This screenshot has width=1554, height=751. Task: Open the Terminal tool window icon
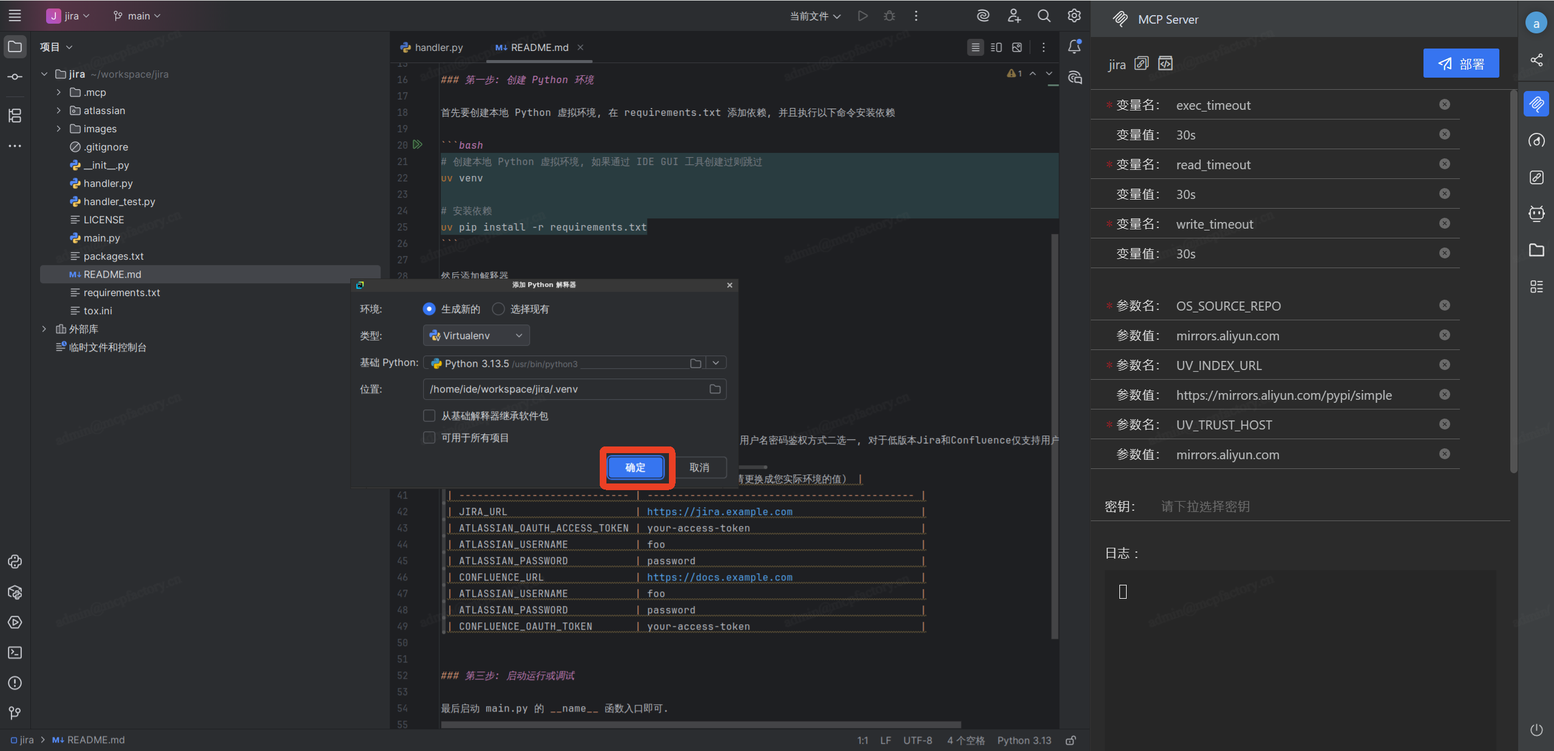click(15, 653)
